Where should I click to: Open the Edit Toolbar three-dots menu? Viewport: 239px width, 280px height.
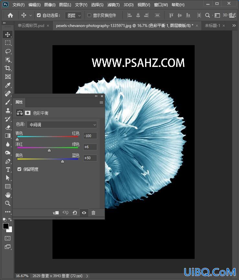coord(7,212)
